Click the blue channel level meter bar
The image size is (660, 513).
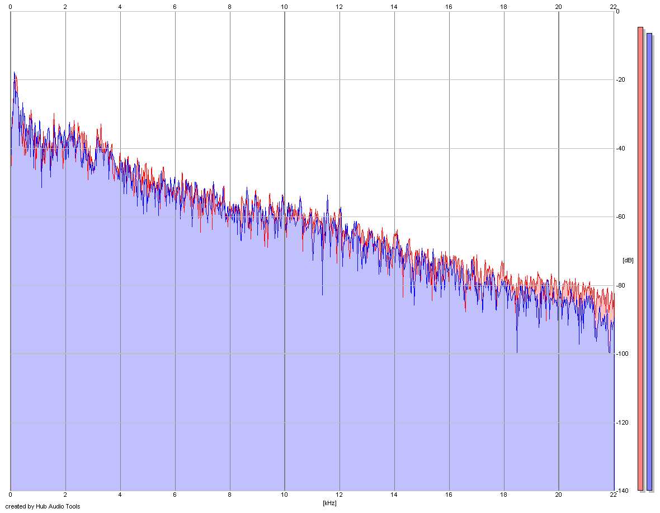649,262
